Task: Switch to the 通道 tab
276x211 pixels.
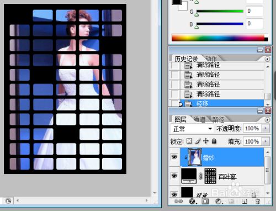Action: pyautogui.click(x=200, y=120)
